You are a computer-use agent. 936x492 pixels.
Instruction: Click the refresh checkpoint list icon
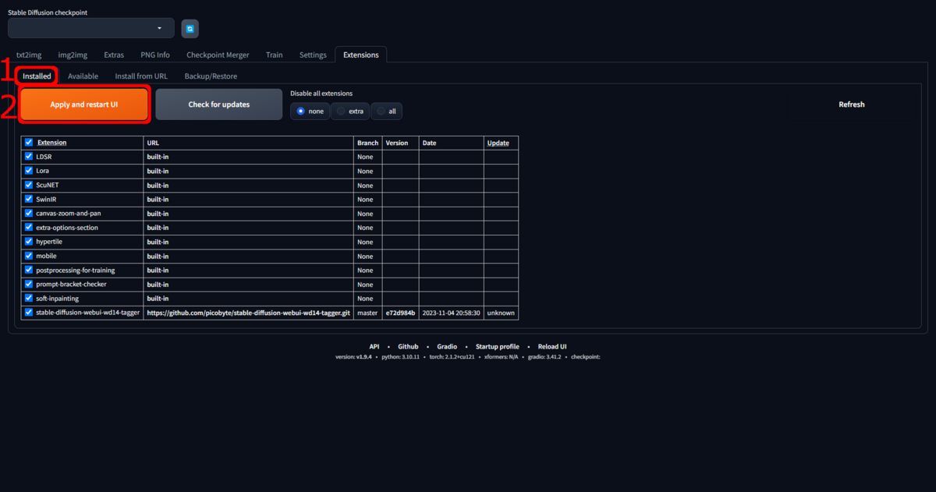point(190,29)
